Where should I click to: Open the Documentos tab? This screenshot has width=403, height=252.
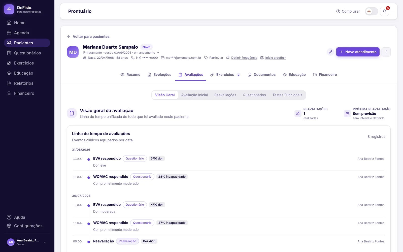tap(262, 75)
